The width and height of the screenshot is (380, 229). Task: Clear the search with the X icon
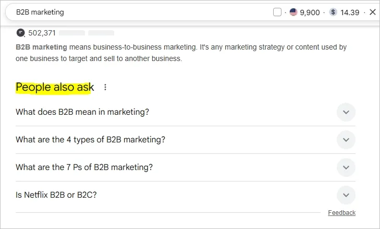[x=372, y=12]
